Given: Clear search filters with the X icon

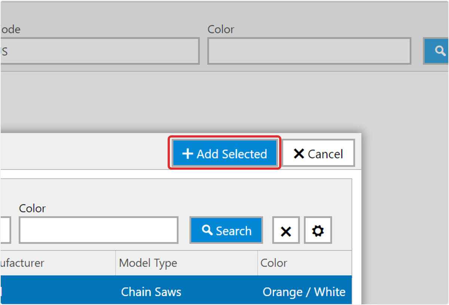Looking at the screenshot, I should coord(286,230).
